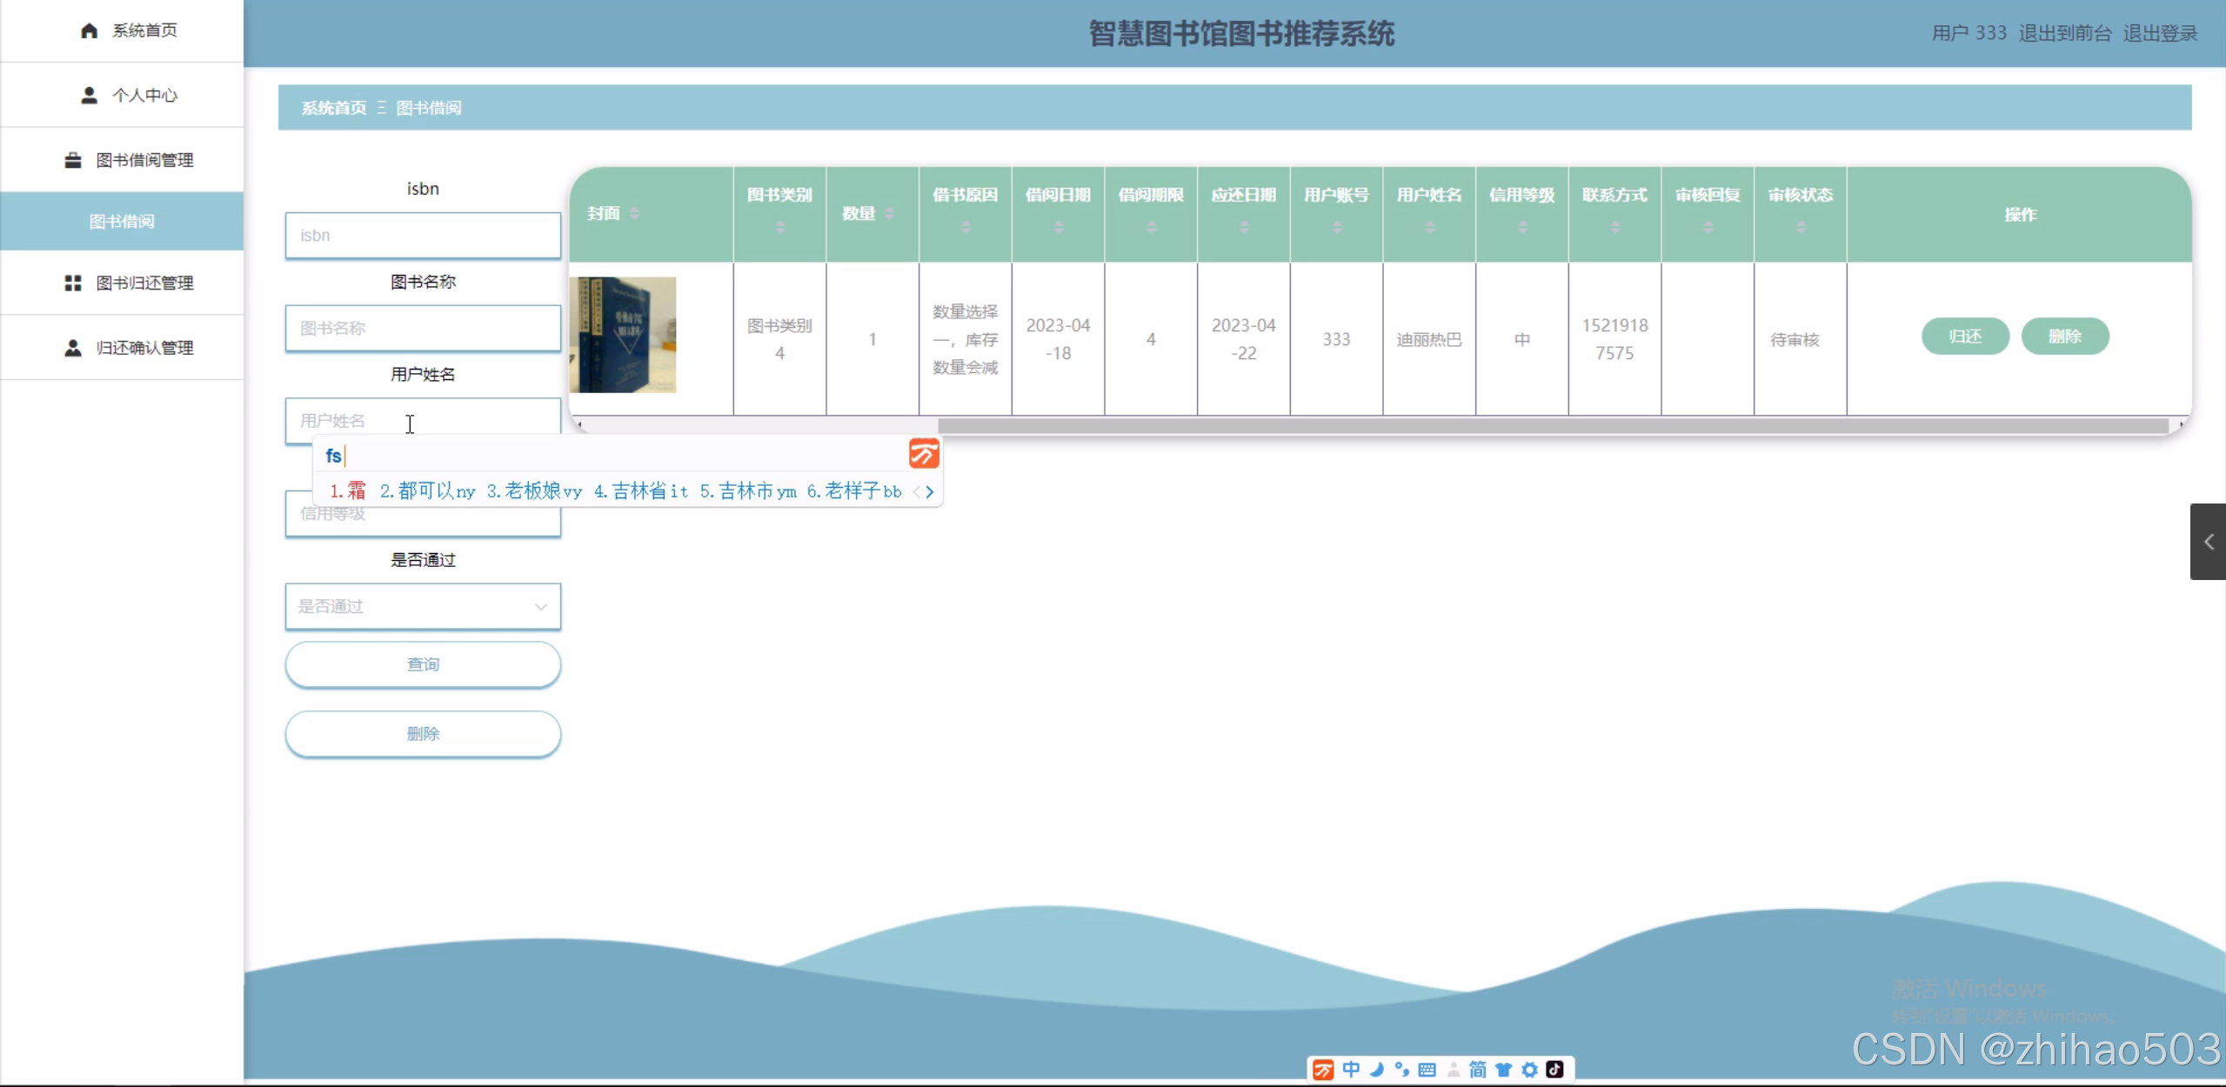Expand the collapsed right side panel arrow
Image resolution: width=2226 pixels, height=1087 pixels.
[x=2208, y=542]
